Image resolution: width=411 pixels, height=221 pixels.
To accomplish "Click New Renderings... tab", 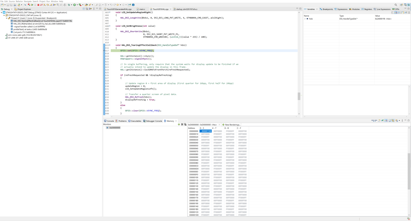I will [231, 125].
